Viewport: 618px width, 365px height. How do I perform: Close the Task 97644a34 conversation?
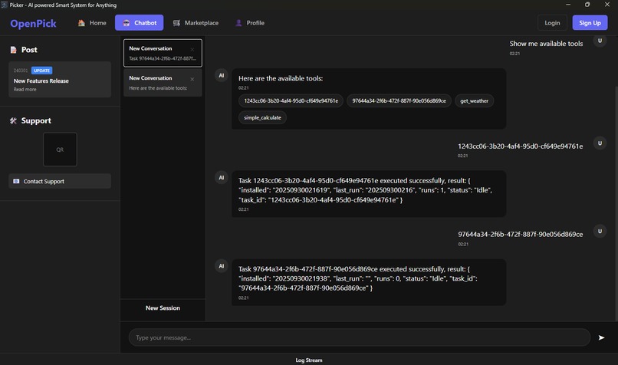(192, 50)
